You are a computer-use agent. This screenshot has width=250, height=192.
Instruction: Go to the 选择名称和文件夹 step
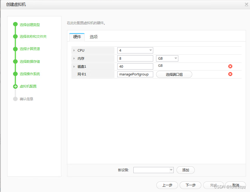coord(33,36)
